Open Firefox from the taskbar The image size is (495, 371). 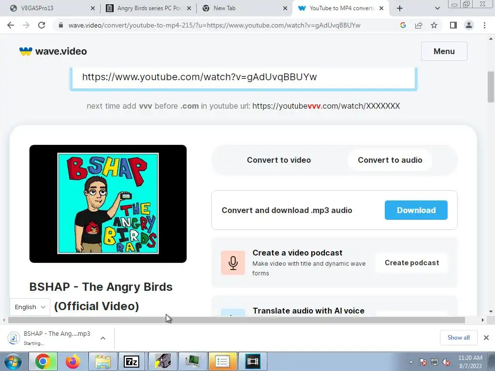(73, 361)
